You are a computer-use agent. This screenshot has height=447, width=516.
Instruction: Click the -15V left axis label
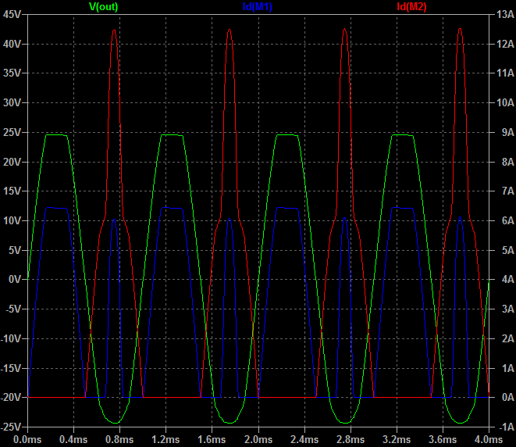11,368
